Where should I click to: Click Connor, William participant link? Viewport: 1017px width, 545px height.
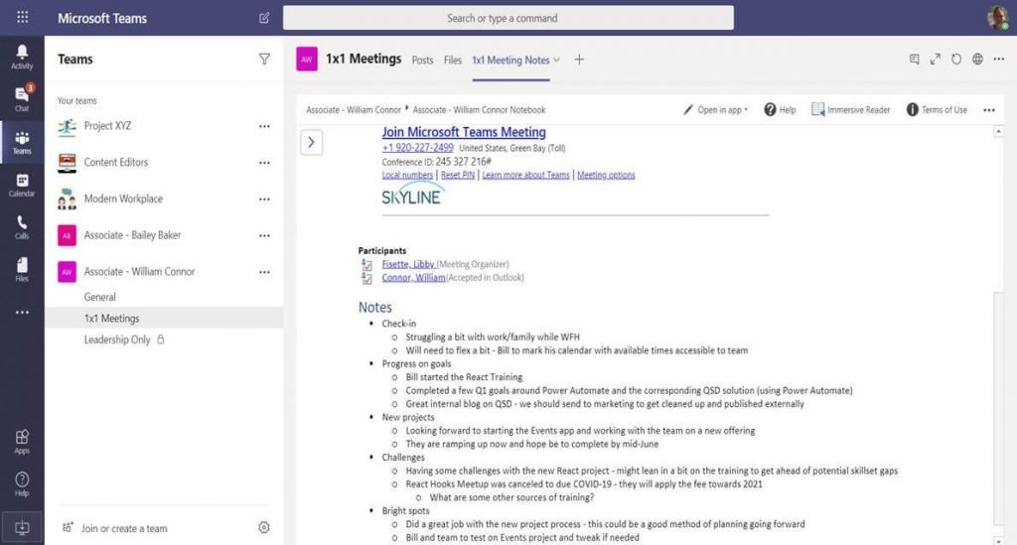tap(413, 277)
